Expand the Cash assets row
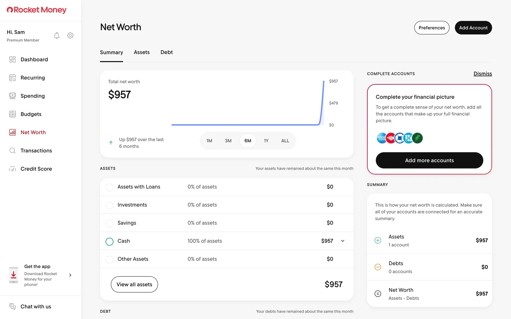Screen dimensions: 511x319 343,241
